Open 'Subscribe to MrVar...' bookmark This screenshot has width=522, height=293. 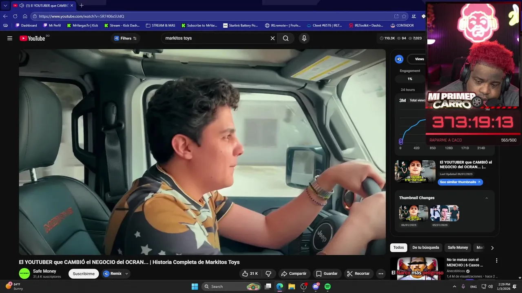coord(199,25)
